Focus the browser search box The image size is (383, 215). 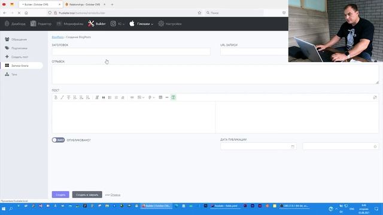point(235,13)
